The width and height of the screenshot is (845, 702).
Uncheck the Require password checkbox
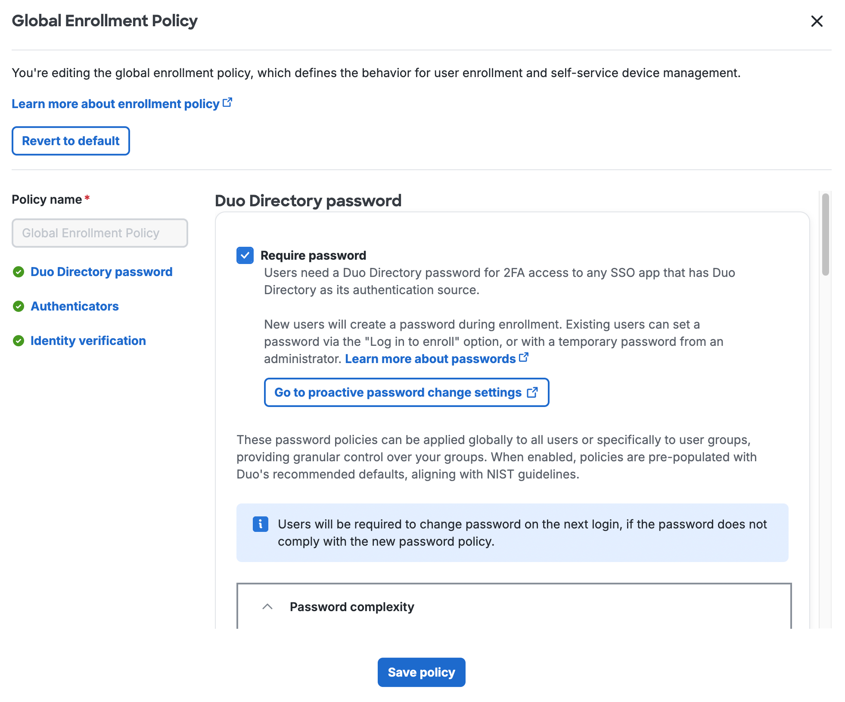click(x=245, y=255)
